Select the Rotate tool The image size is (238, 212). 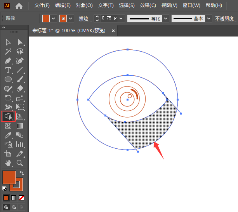(x=8, y=98)
